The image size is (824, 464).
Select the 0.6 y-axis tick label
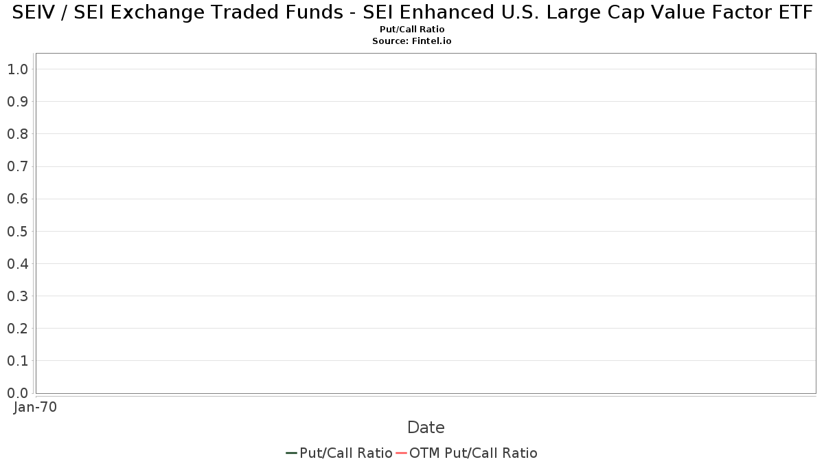pyautogui.click(x=17, y=199)
